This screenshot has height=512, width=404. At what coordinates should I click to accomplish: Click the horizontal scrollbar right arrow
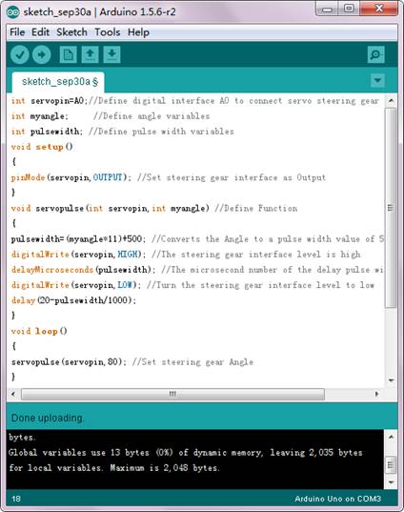(377, 394)
